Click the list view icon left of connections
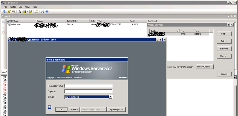Screen dimensions: 238x116 pos(4,22)
